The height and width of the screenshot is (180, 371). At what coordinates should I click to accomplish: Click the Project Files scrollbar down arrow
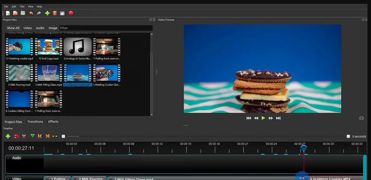[x=151, y=115]
